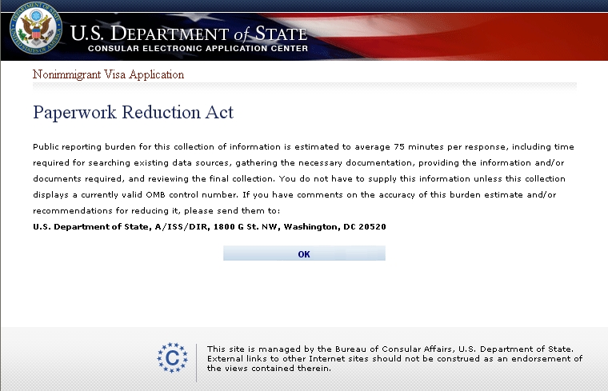Click the line 'recommendations for reducing it, please send them to:'
Screen dimensions: 608x391
click(156, 211)
